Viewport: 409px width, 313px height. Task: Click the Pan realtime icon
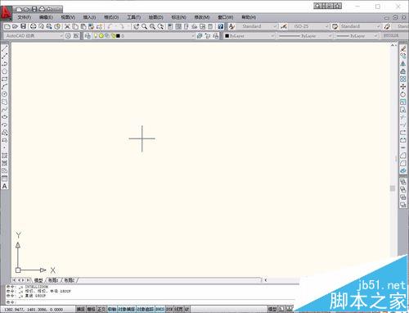[136, 26]
